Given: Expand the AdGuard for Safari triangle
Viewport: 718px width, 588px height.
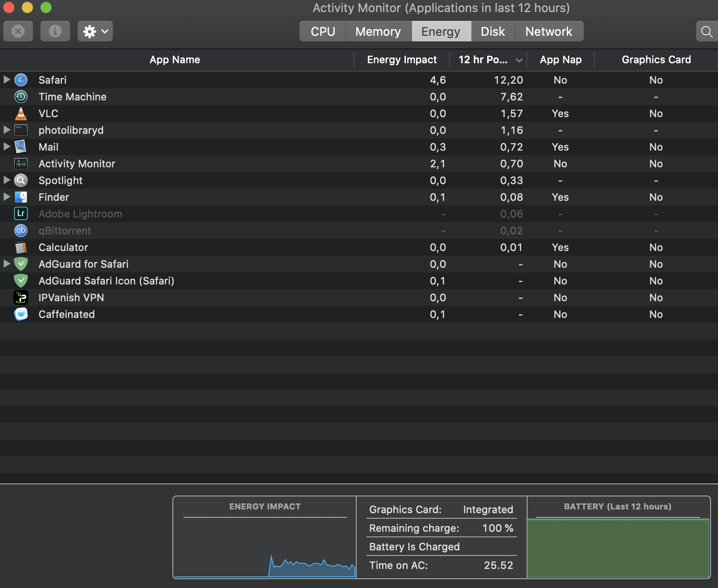Looking at the screenshot, I should pyautogui.click(x=7, y=264).
